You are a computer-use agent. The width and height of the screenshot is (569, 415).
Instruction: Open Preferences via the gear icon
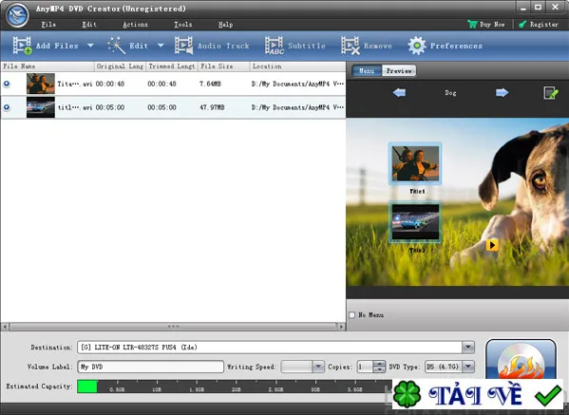[x=417, y=46]
